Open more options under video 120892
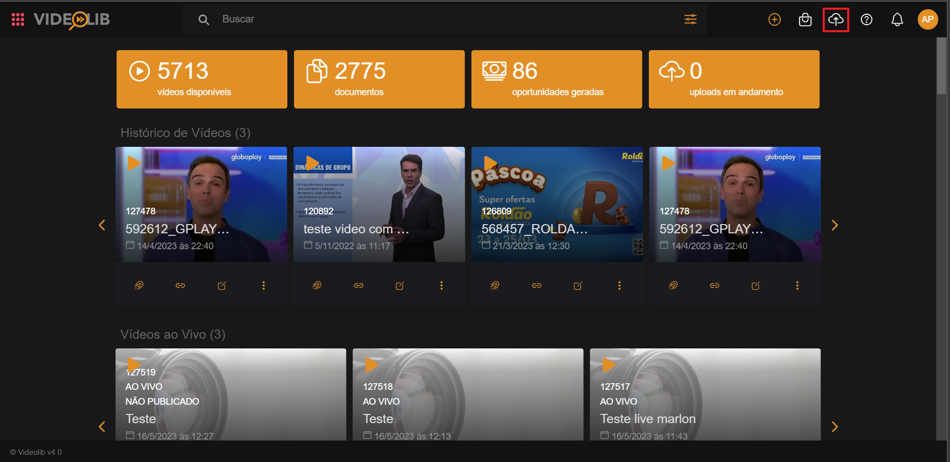 coord(441,285)
